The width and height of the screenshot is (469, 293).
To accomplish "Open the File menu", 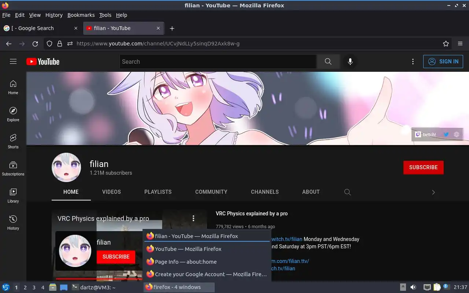I will [6, 15].
